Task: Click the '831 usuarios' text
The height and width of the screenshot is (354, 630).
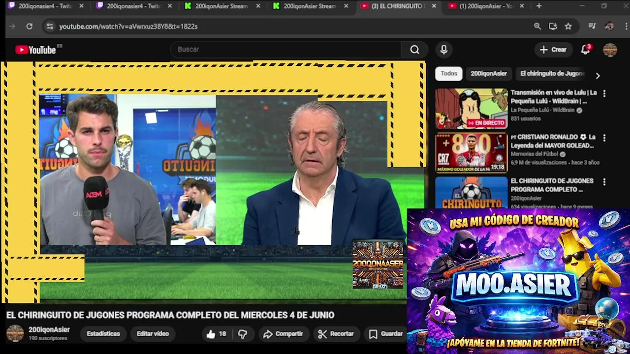Action: 525,118
